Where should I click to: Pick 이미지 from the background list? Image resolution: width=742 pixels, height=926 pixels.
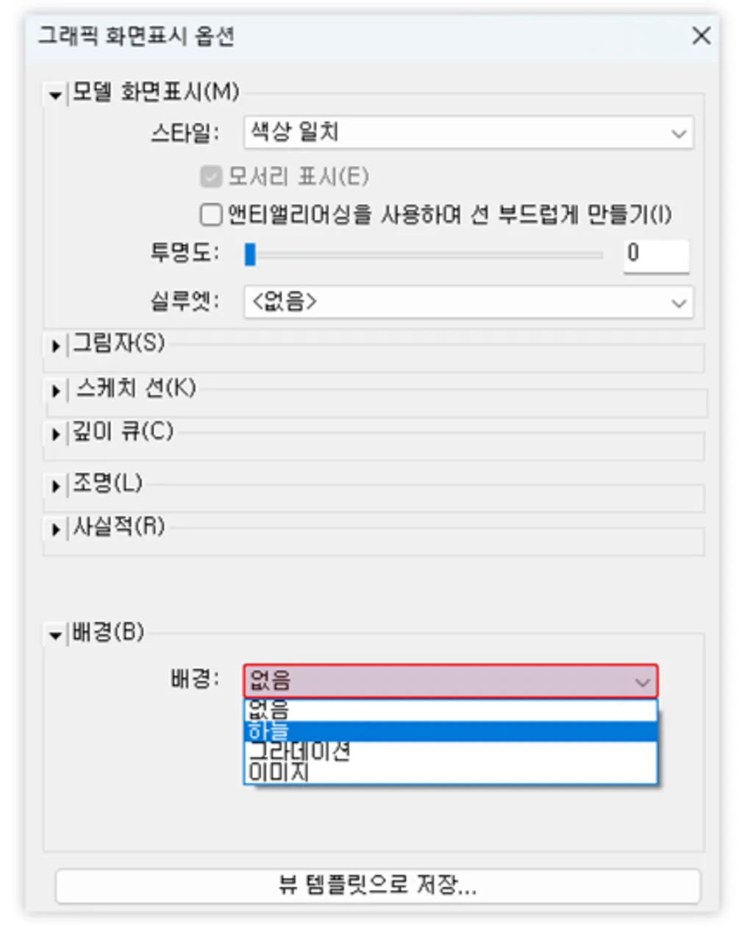(x=450, y=772)
